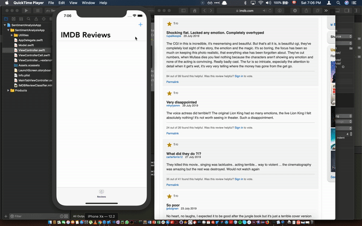Open Xcode find navigator magnifier
362x226 pixels.
tap(28, 19)
